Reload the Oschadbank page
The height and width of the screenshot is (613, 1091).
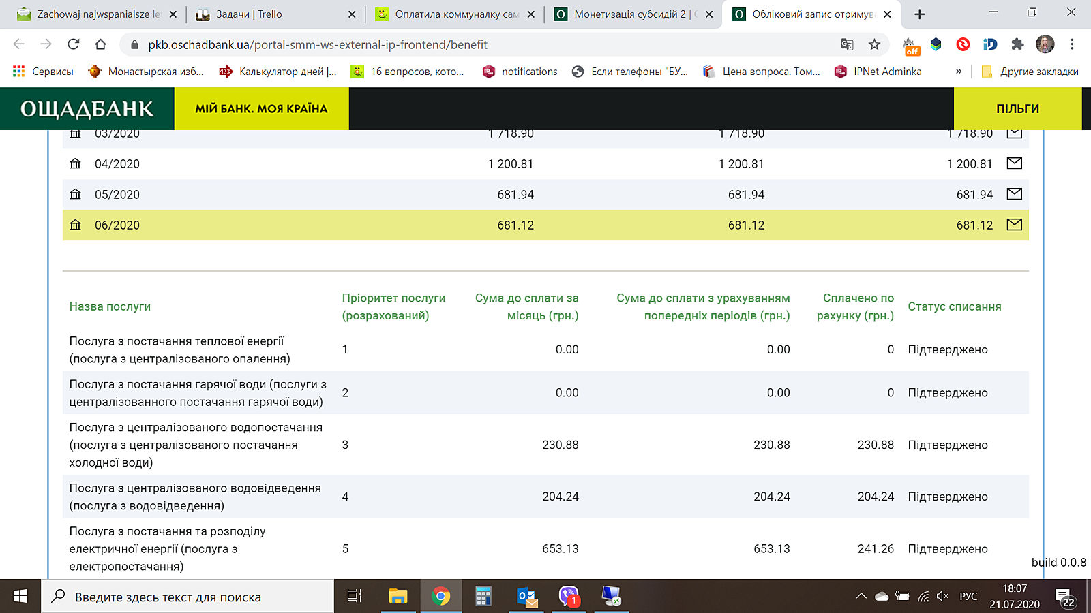74,44
